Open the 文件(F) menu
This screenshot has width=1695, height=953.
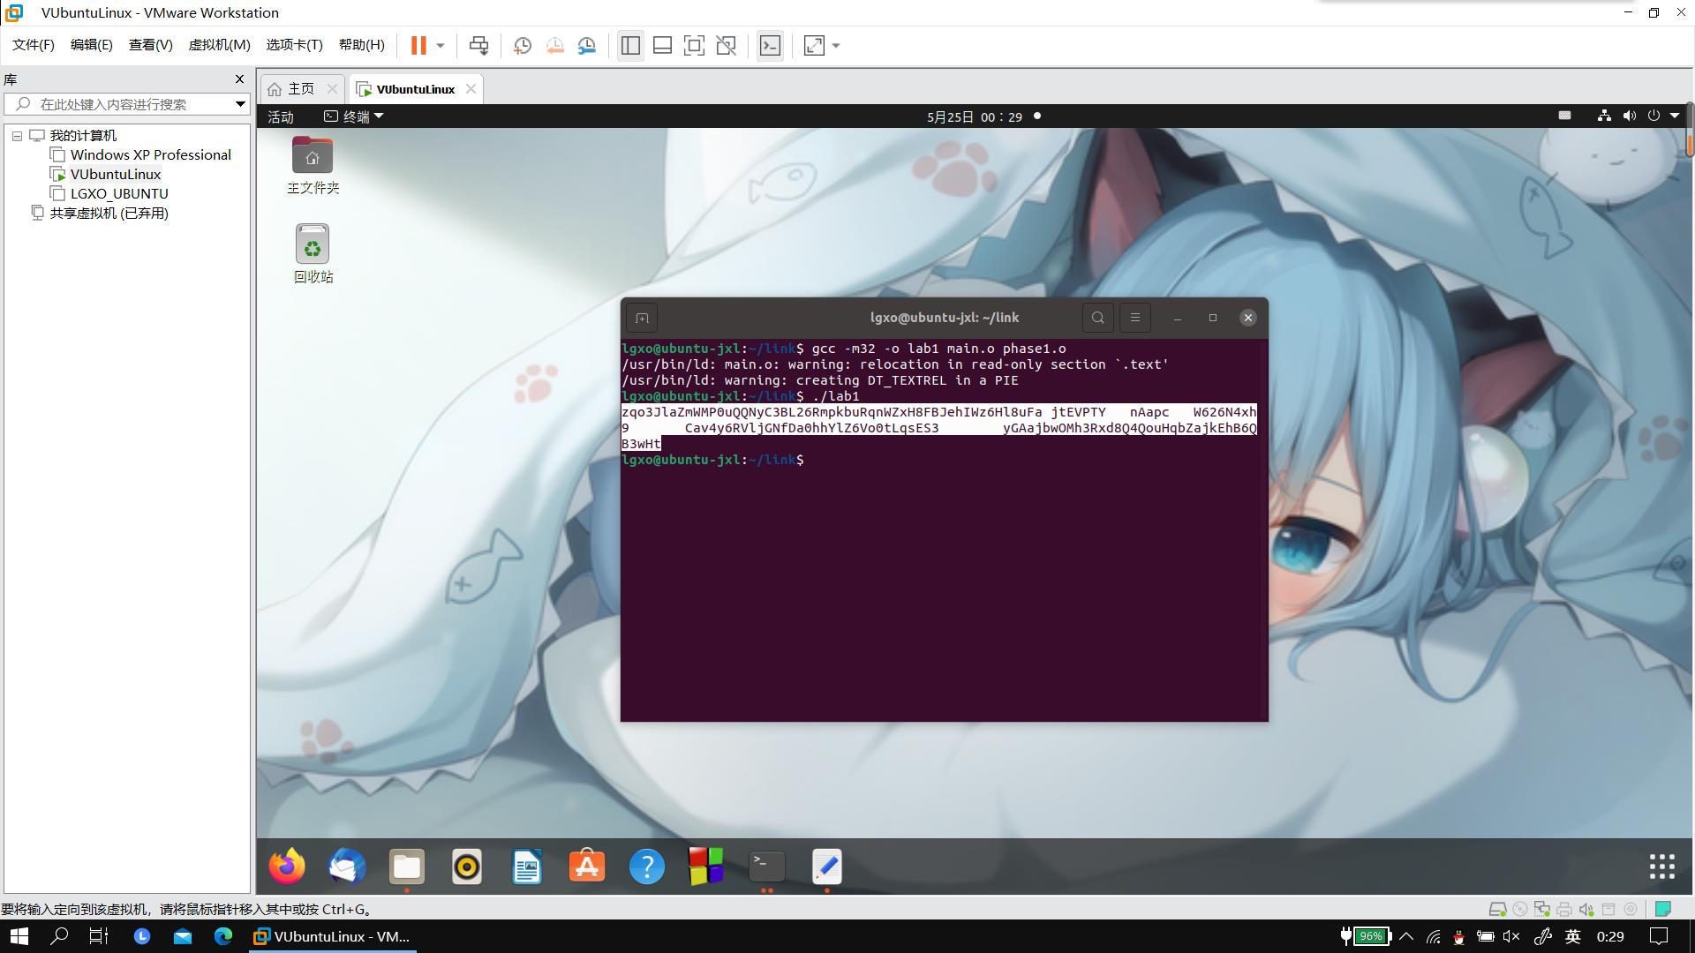(x=33, y=45)
